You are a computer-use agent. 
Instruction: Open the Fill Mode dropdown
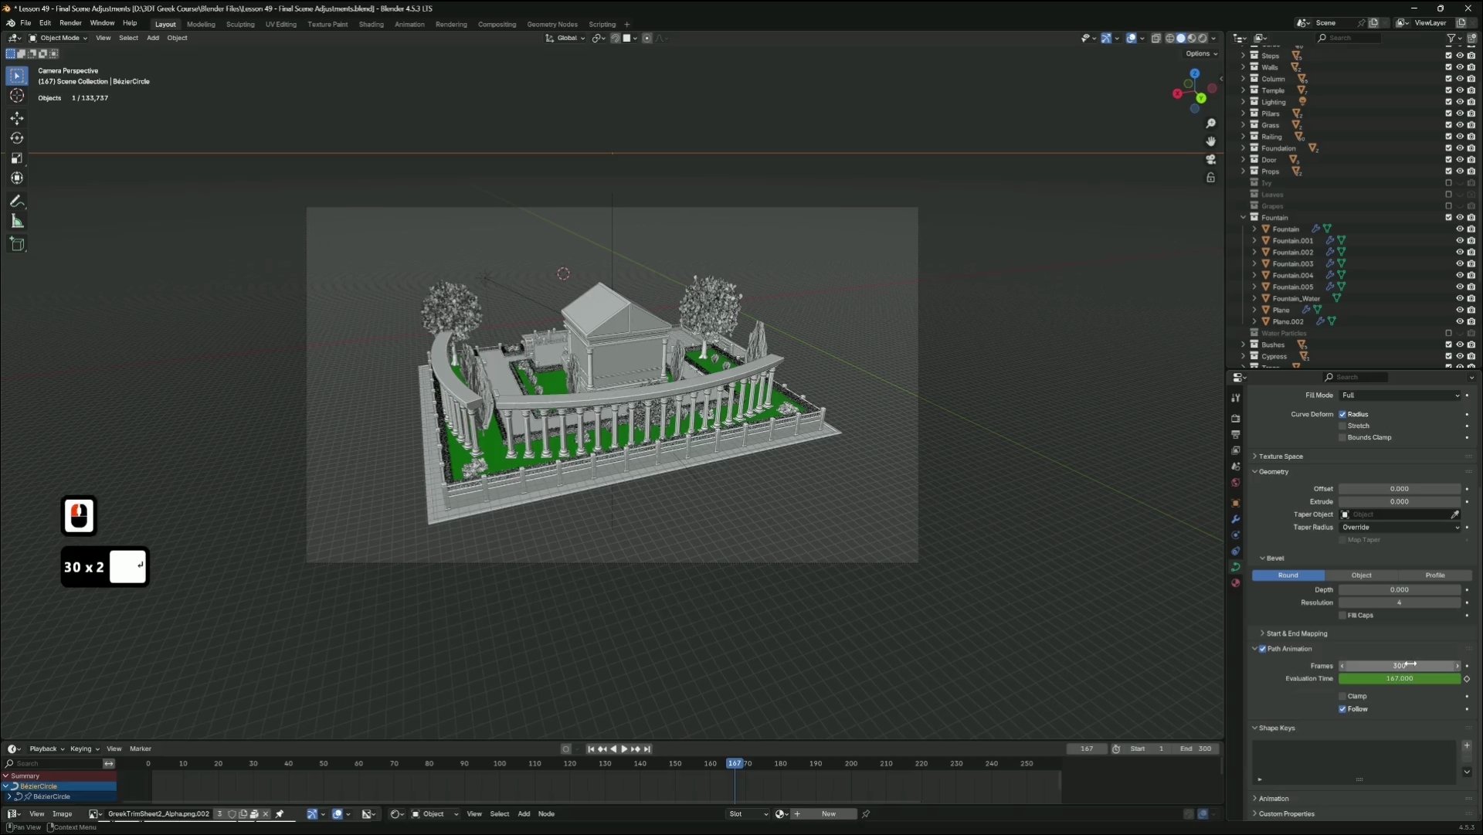click(1400, 395)
